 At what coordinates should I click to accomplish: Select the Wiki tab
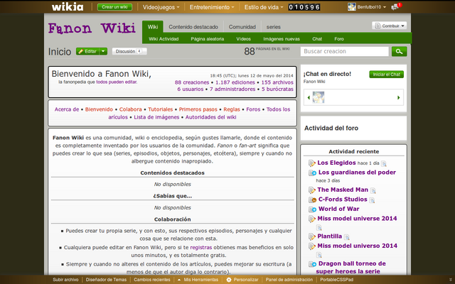tap(153, 27)
